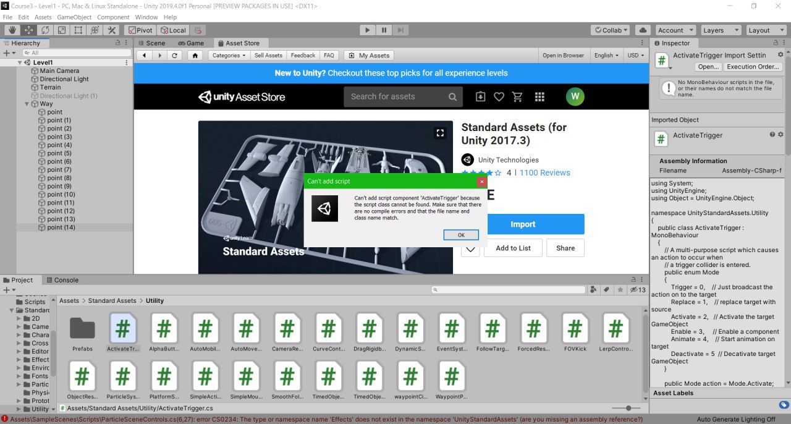Open the Asset Store apps grid
Viewport: 791px width, 424px height.
[x=539, y=97]
